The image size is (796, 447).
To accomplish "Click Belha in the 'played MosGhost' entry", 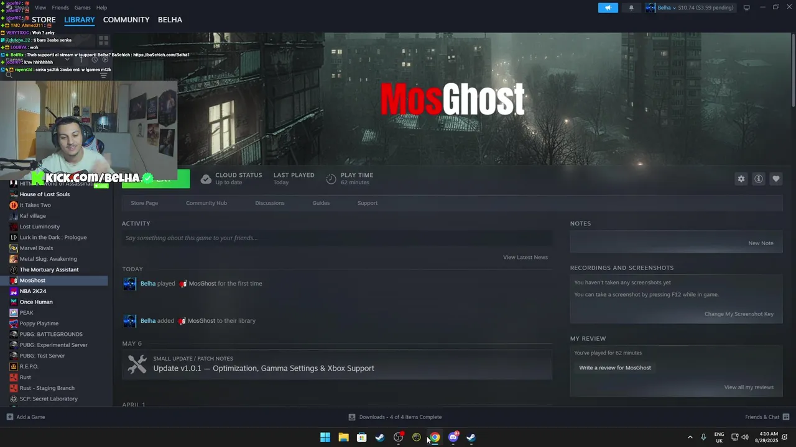I will click(148, 283).
